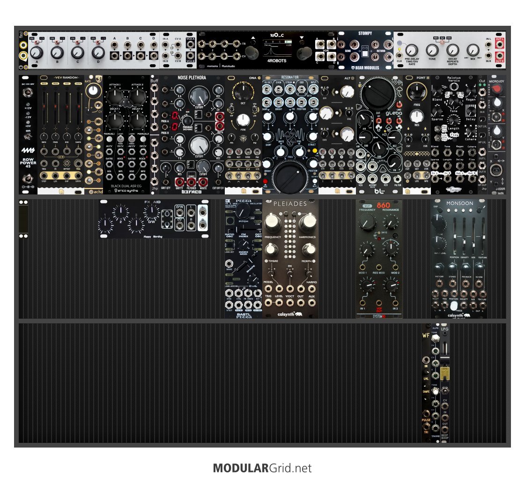
Task: Click the Pleiades HARMONICS knob
Action: click(x=307, y=221)
